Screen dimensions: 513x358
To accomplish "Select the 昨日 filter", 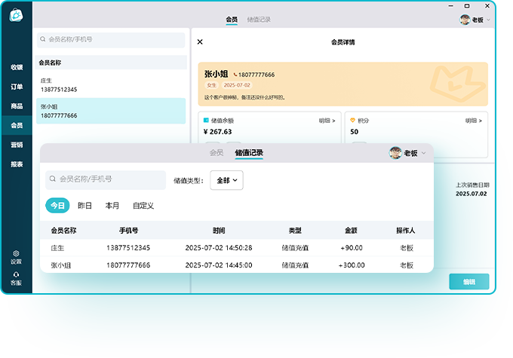I will tap(84, 206).
